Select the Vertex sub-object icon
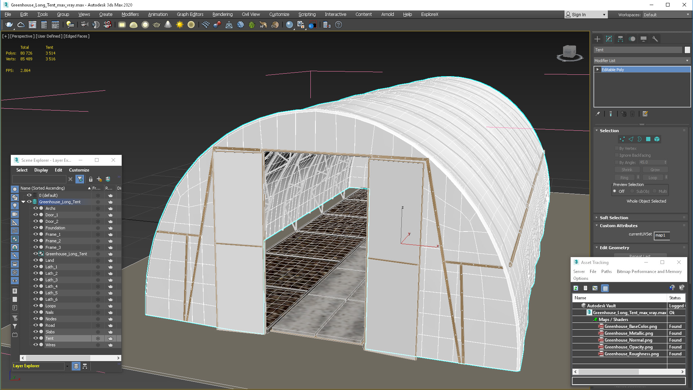 pos(622,139)
